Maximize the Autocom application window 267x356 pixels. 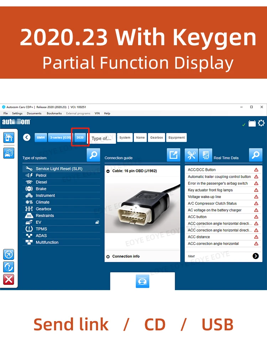coord(252,107)
